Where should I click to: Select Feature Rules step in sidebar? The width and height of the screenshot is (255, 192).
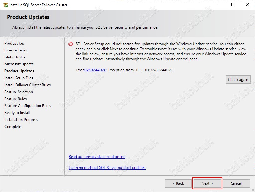coord(16,99)
